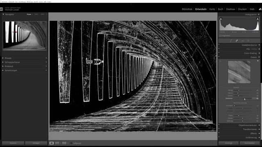Click the Vorherige button

[228, 143]
